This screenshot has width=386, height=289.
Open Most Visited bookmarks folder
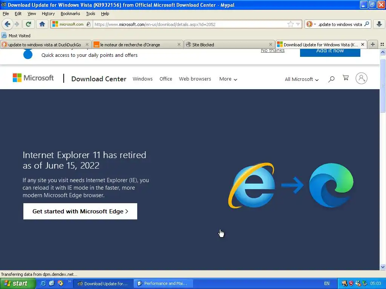(16, 36)
